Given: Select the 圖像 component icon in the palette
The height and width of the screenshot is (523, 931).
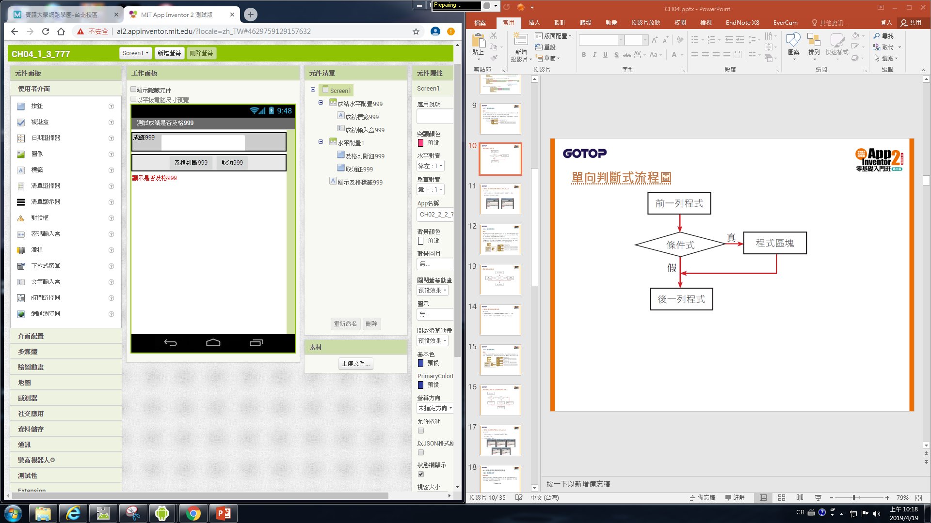Looking at the screenshot, I should click(21, 154).
